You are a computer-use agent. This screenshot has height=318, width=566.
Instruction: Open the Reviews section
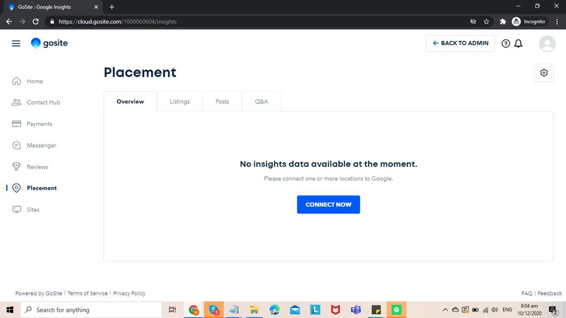(x=37, y=167)
